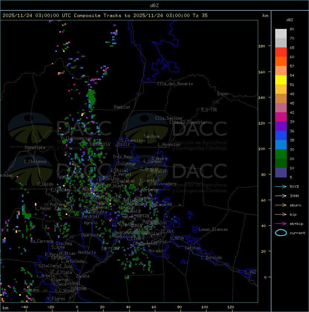The width and height of the screenshot is (309, 312).
Task: Click the bip pink arrow legend icon
Action: (x=281, y=214)
